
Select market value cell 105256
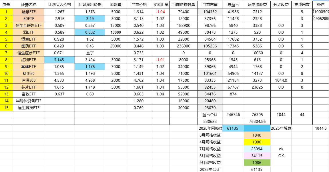tap(210, 46)
